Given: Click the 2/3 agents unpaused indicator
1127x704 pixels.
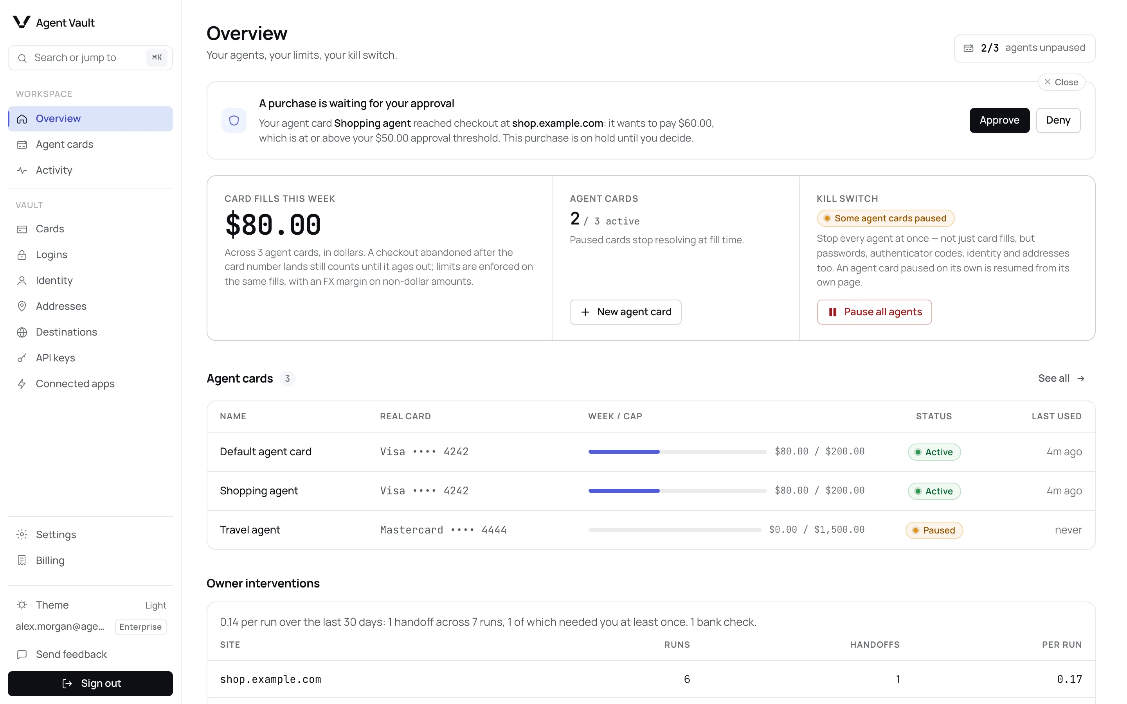Looking at the screenshot, I should [1024, 48].
